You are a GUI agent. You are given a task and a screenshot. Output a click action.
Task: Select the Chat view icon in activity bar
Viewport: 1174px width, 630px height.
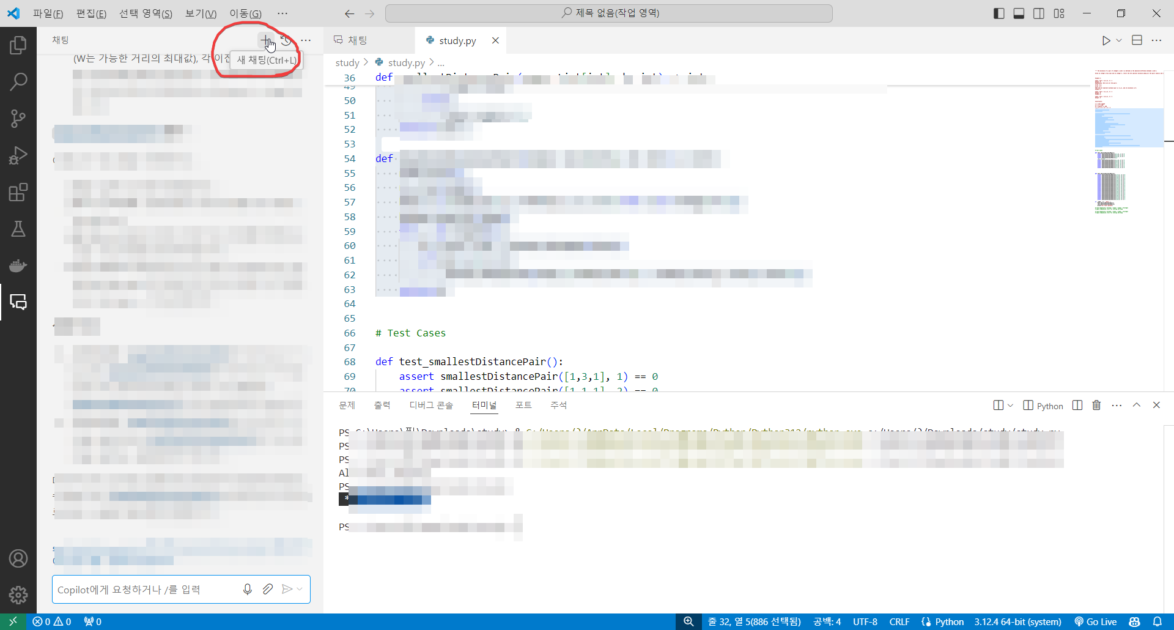(x=18, y=302)
